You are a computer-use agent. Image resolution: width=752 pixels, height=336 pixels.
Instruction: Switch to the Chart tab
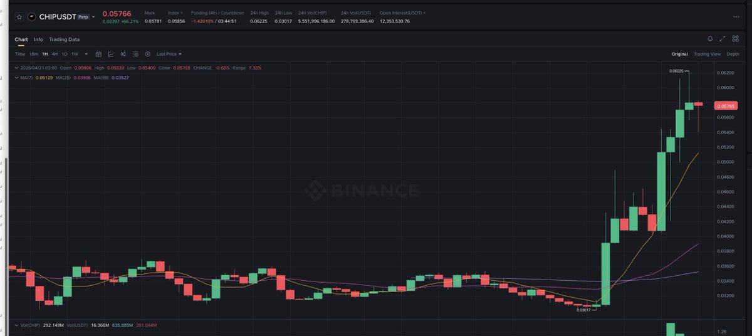21,39
